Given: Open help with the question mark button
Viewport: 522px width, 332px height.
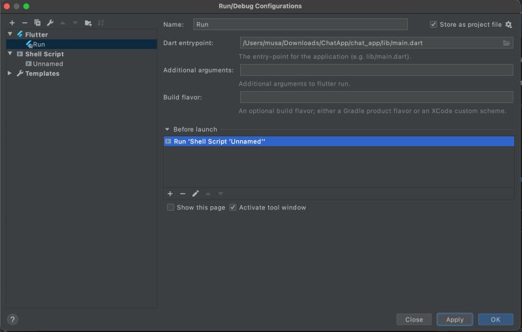Looking at the screenshot, I should click(x=12, y=320).
